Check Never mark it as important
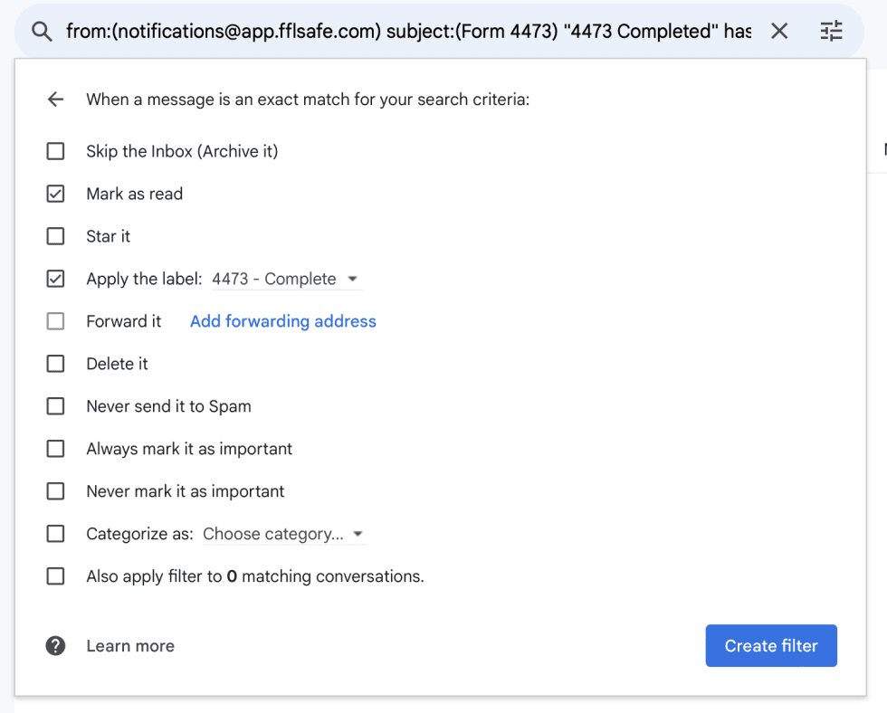 point(56,491)
